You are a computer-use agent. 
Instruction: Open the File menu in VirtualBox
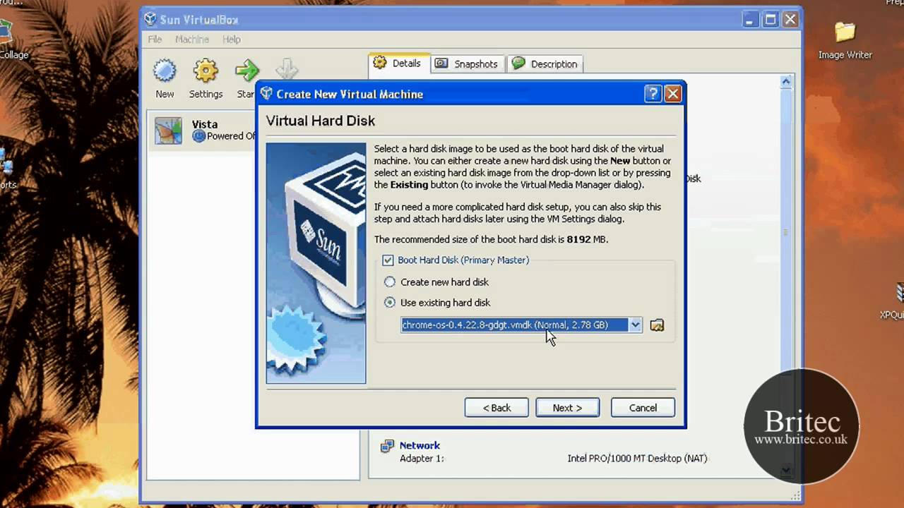(155, 40)
